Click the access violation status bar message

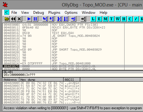coord(73,108)
